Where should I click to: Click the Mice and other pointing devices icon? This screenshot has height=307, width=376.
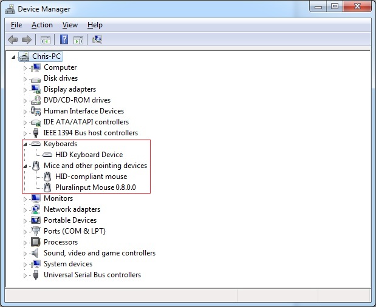pos(36,166)
